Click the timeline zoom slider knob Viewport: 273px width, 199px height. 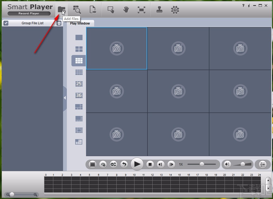pos(12,194)
